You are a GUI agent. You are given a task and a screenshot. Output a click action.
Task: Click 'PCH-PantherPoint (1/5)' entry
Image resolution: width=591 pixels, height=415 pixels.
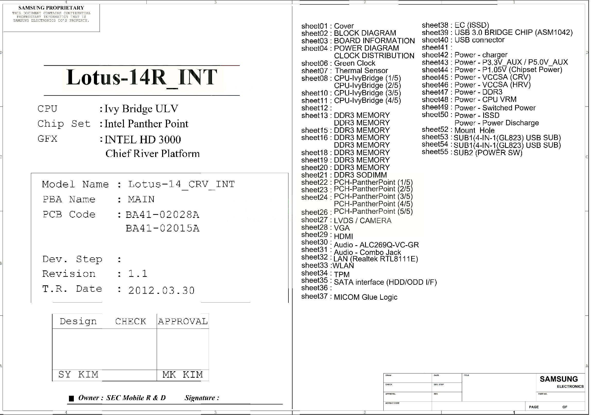(x=373, y=182)
